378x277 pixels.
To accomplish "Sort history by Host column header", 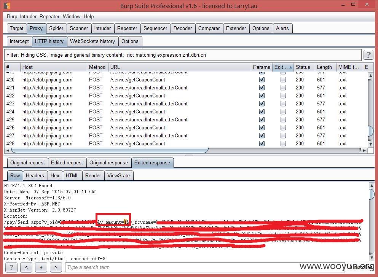I will coord(53,67).
